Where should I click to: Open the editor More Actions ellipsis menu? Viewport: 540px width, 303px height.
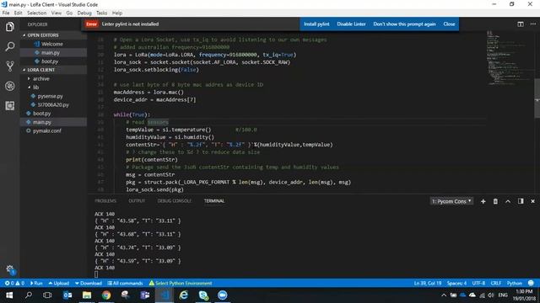532,24
